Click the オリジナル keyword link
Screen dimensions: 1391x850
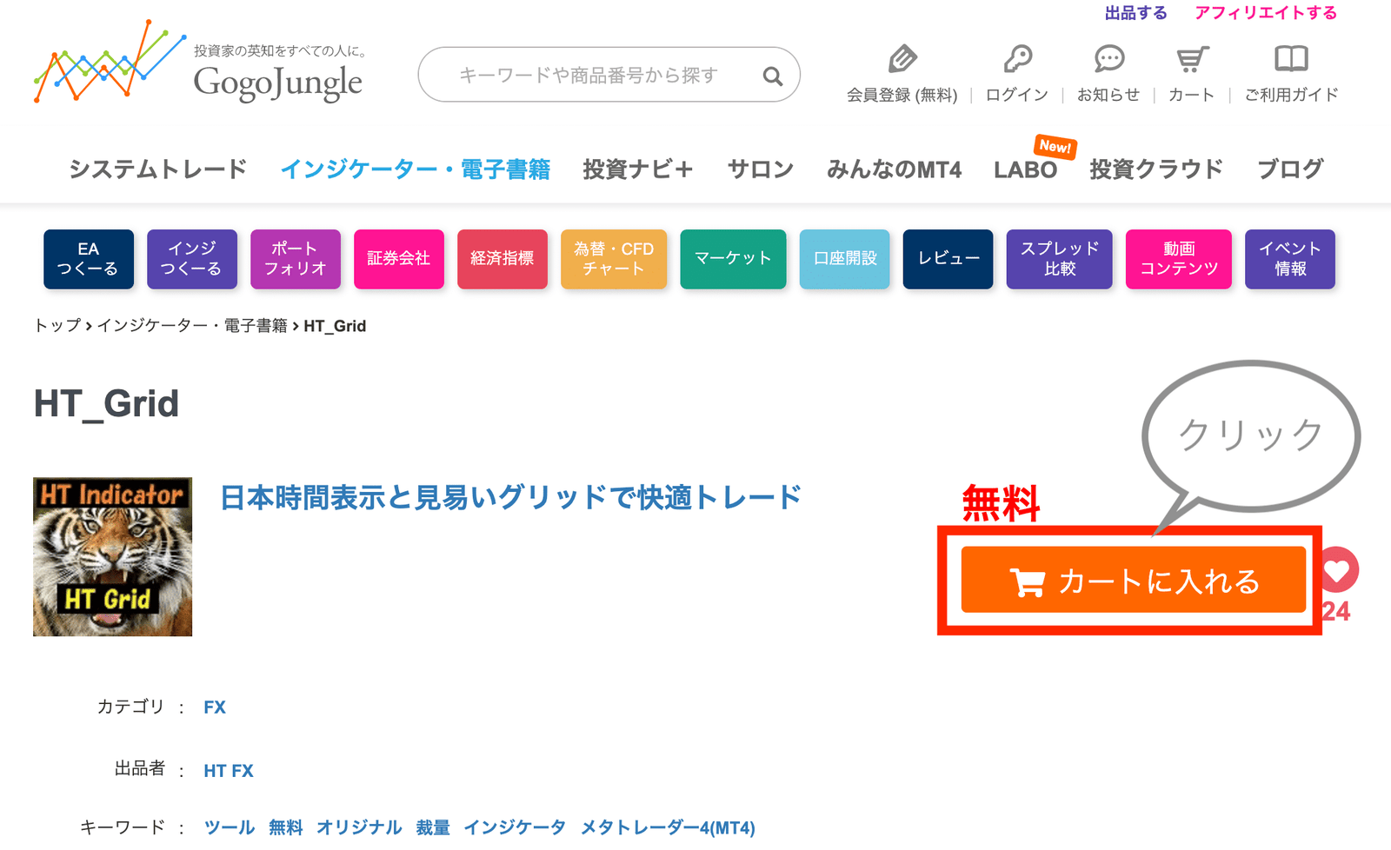(x=359, y=827)
